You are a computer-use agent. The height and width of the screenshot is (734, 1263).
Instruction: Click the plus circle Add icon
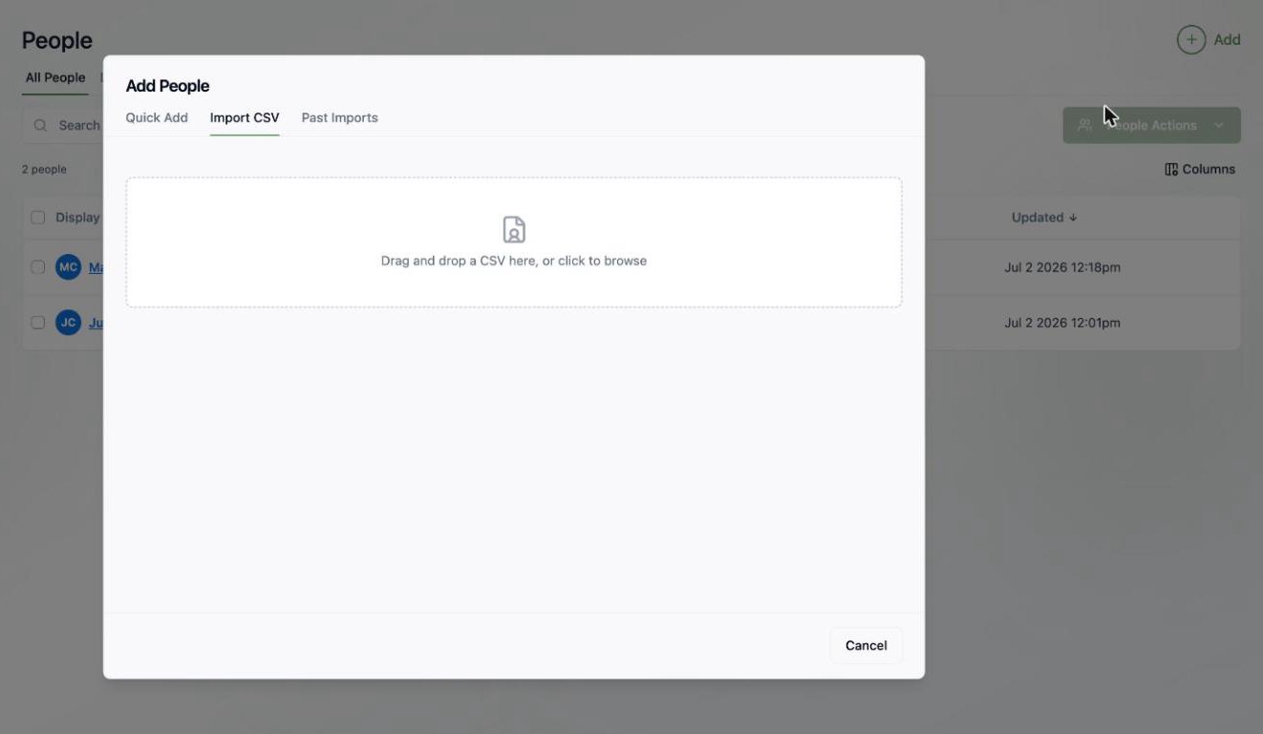pyautogui.click(x=1190, y=40)
